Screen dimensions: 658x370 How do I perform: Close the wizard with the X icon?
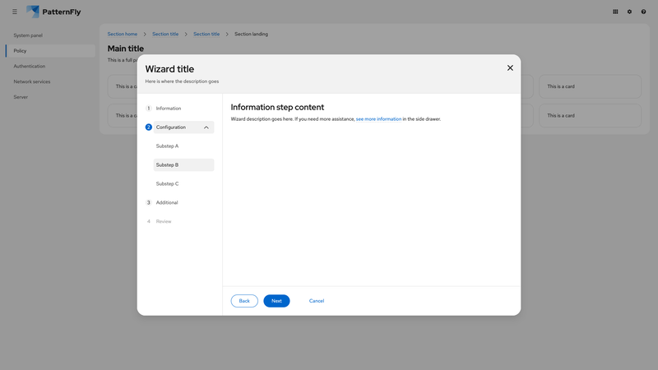pyautogui.click(x=510, y=68)
